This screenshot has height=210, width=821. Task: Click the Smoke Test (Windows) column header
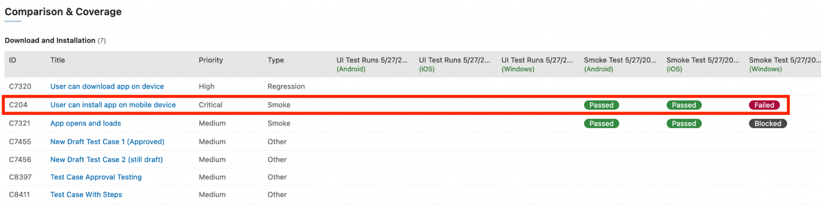point(784,64)
